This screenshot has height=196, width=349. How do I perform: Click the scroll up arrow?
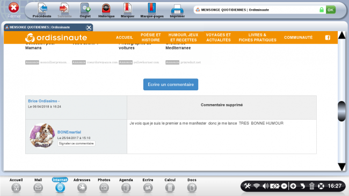[x=341, y=35]
